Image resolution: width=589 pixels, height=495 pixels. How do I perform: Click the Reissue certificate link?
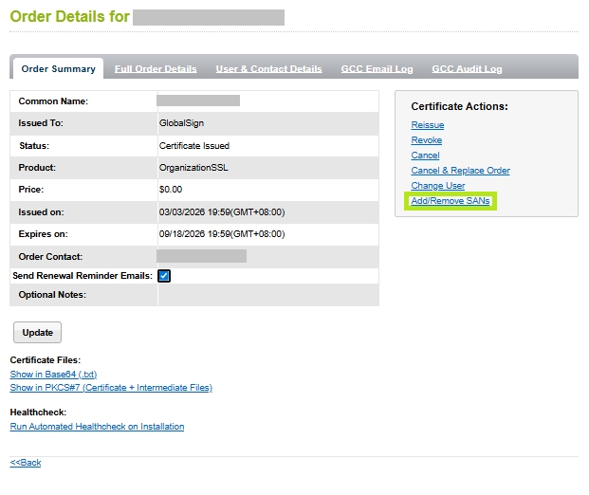[x=427, y=125]
